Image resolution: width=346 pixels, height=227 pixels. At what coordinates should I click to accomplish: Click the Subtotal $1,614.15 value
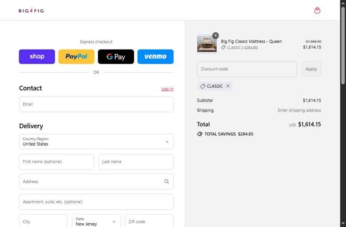click(x=312, y=100)
